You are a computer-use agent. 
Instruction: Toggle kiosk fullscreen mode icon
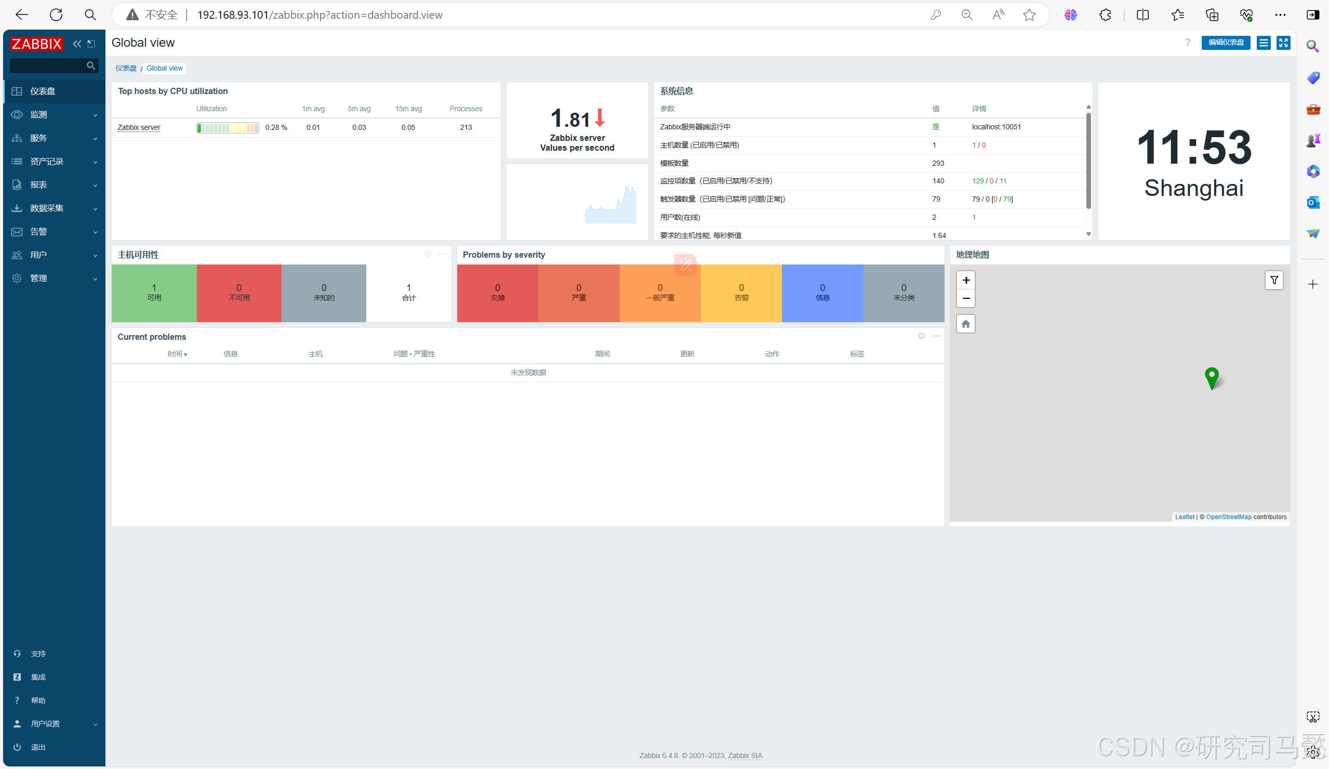1284,43
